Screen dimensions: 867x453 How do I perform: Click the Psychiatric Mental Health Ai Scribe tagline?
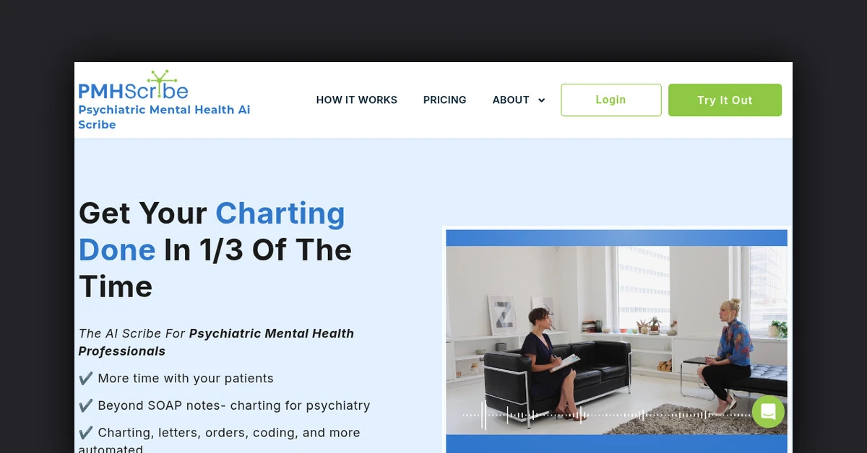[x=164, y=117]
